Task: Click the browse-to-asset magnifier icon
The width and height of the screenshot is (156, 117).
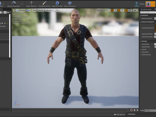Action: point(5,23)
